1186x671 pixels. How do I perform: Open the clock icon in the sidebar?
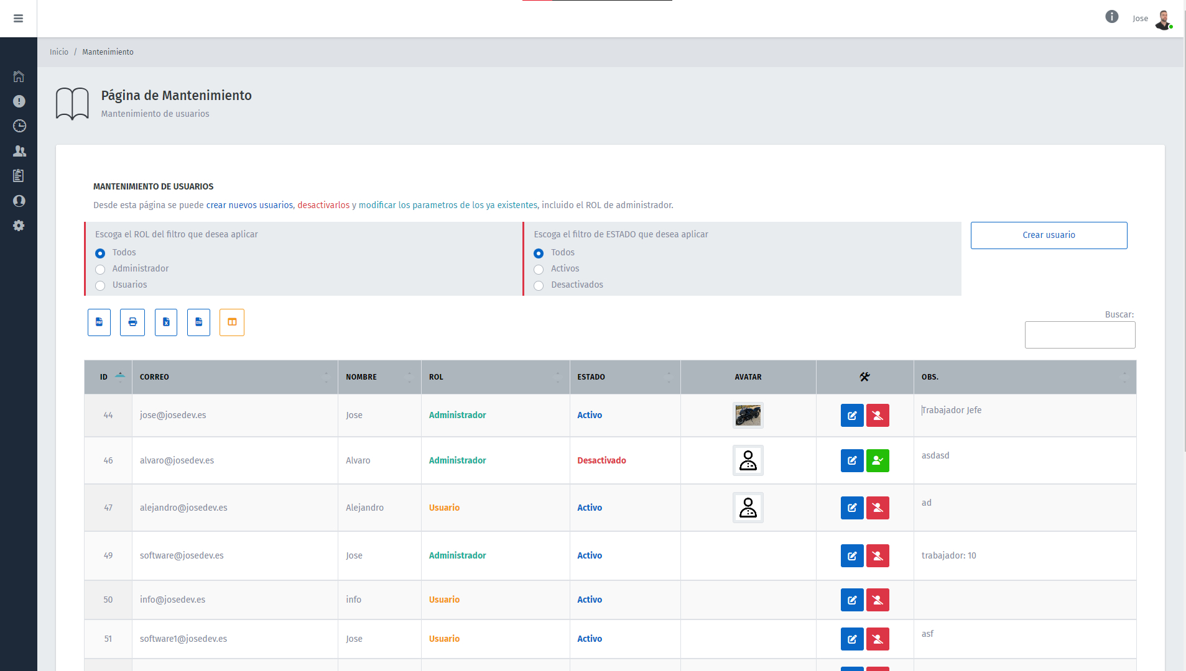pos(19,126)
